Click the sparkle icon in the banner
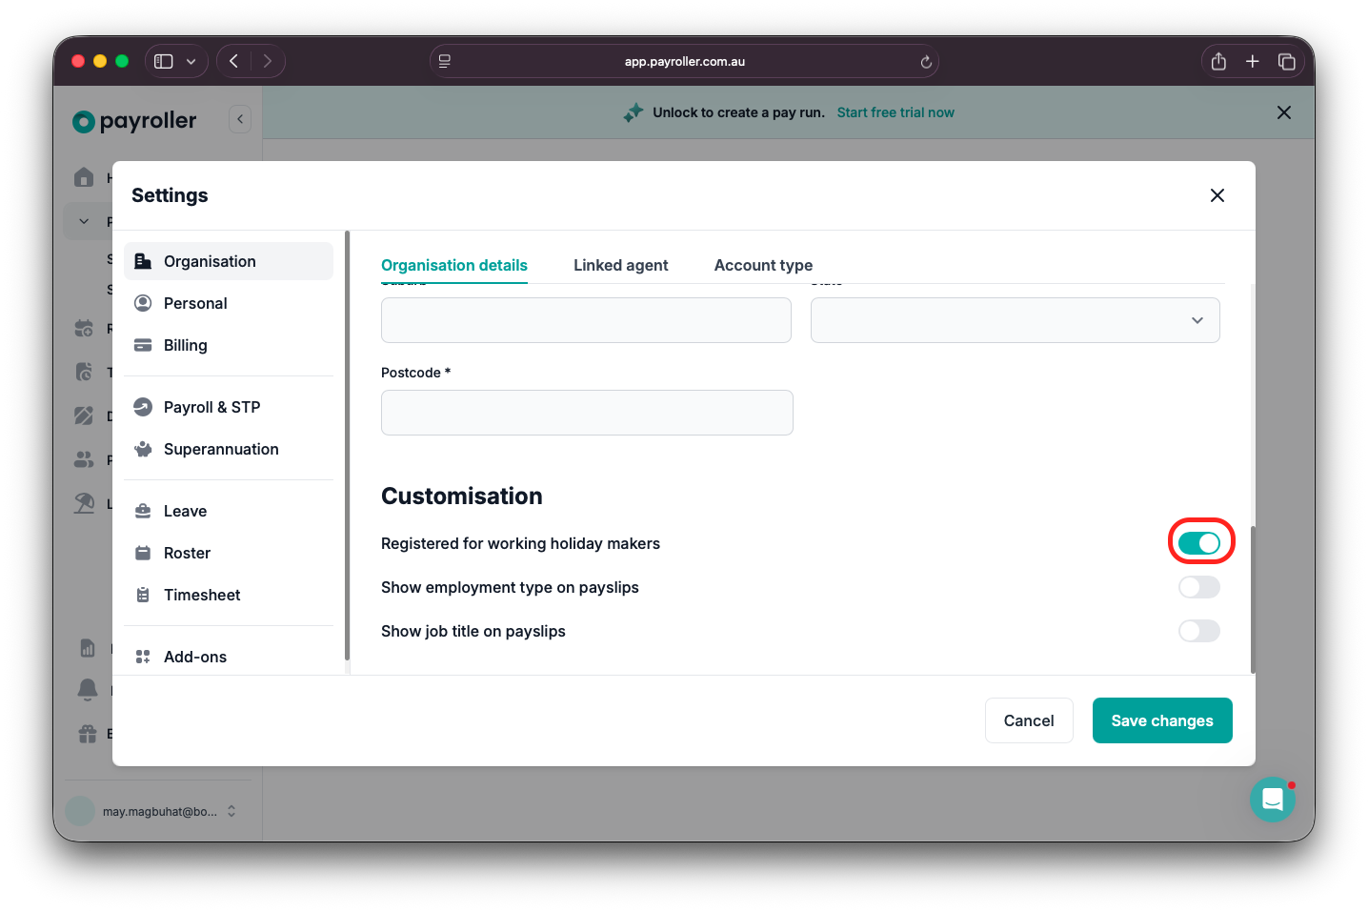1368x912 pixels. tap(634, 112)
